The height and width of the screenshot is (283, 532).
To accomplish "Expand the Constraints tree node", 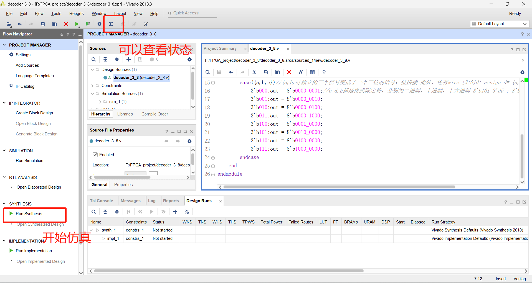I will 92,86.
